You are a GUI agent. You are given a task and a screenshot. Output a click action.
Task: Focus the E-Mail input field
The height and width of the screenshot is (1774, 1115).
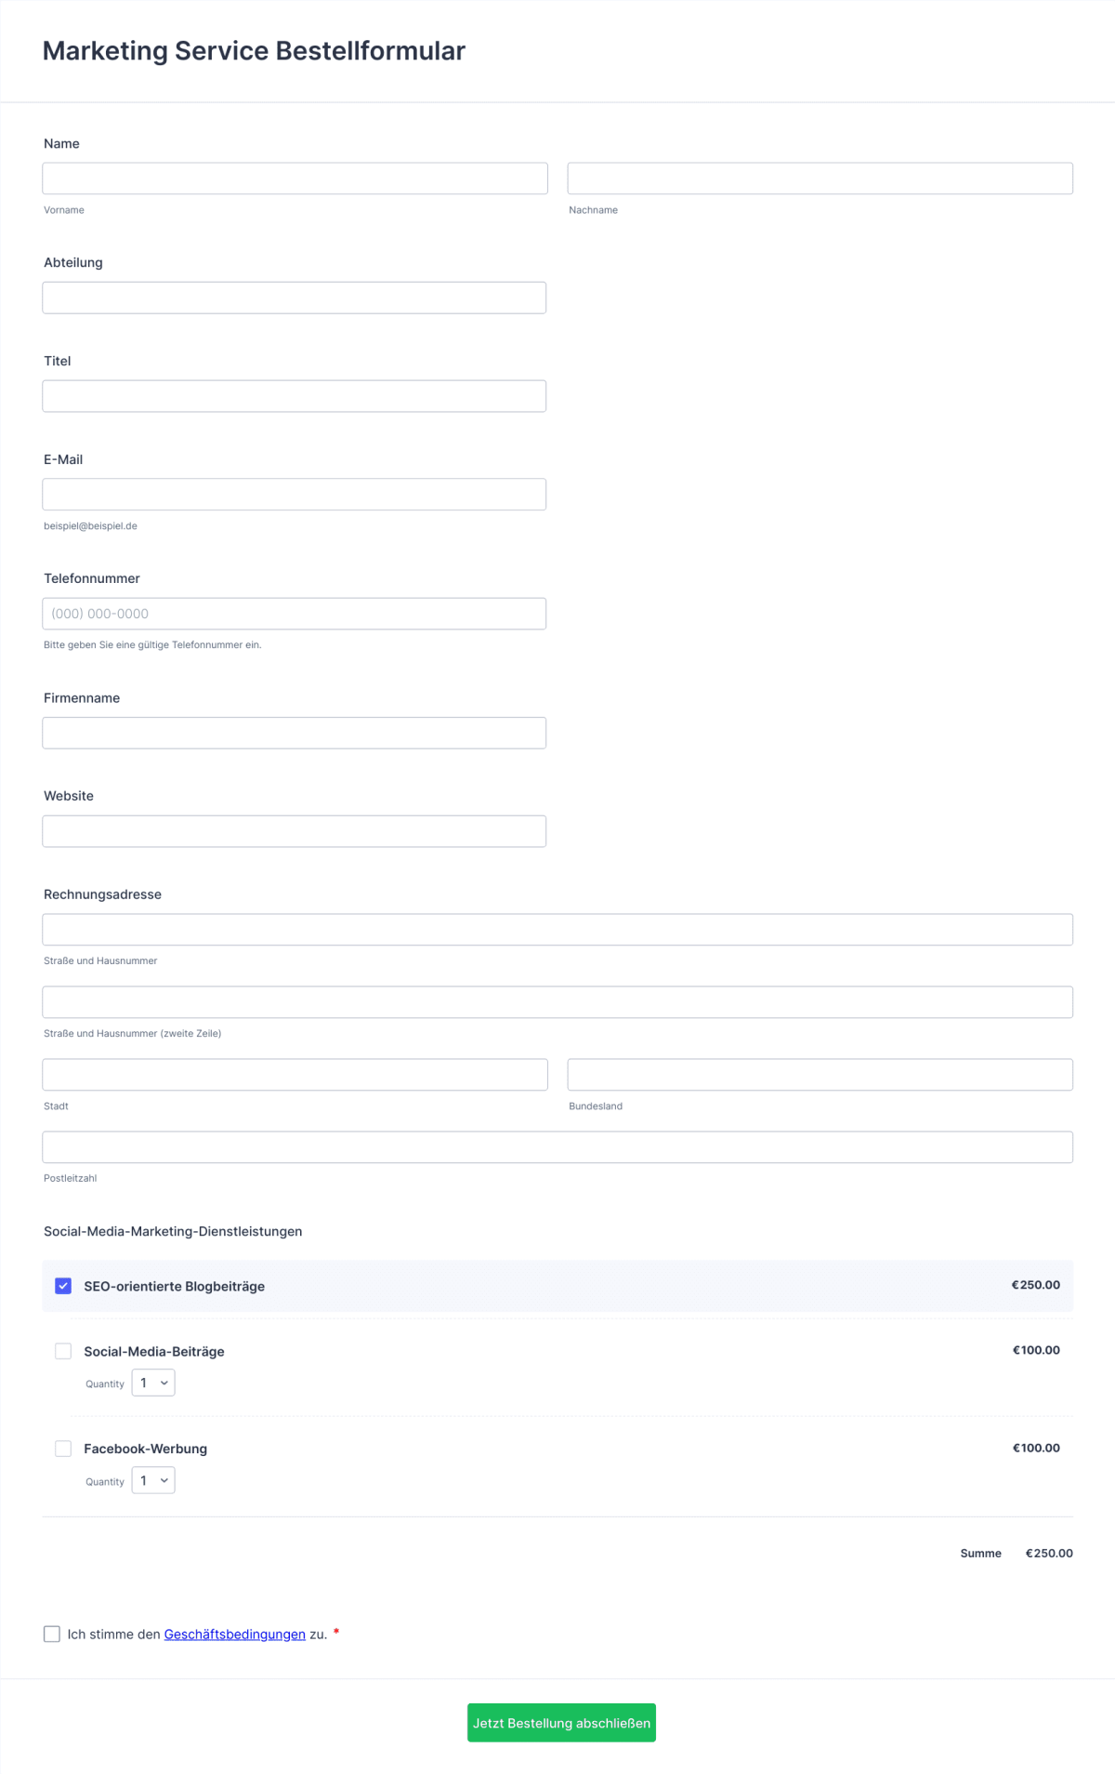294,494
